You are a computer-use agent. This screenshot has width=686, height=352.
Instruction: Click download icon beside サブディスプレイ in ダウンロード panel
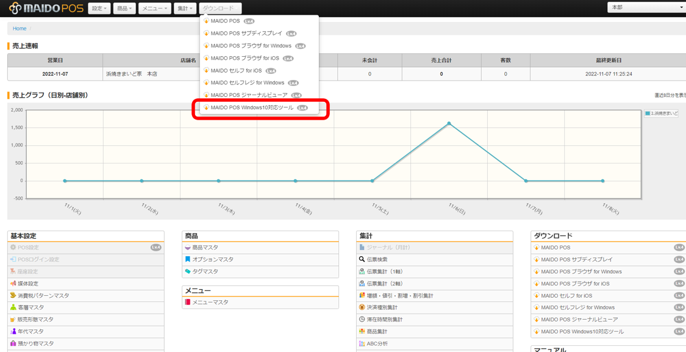[x=537, y=260]
